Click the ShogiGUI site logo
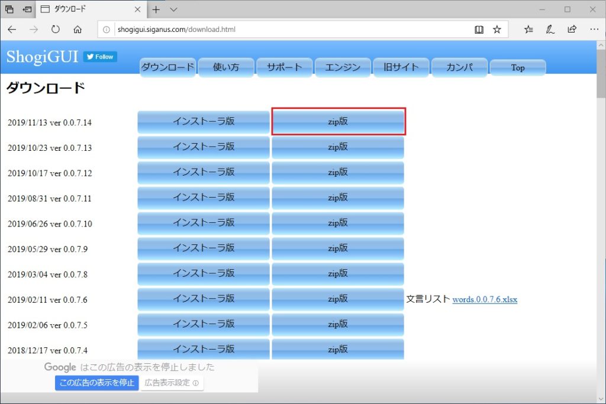 [42, 57]
